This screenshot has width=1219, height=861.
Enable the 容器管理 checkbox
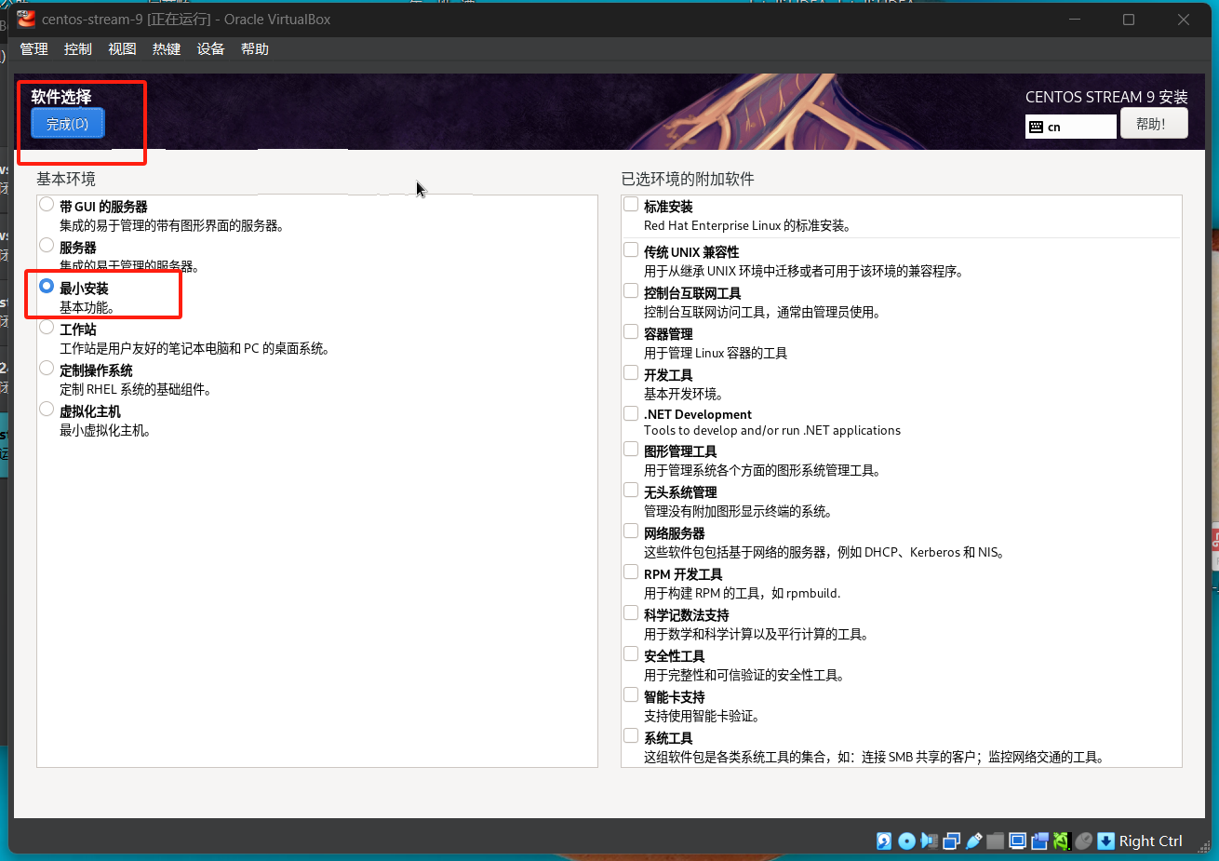(x=631, y=331)
